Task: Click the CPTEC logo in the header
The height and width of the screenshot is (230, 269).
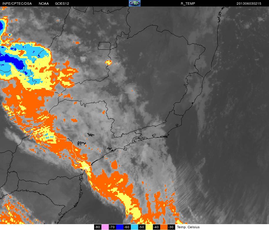Action: [135, 3]
